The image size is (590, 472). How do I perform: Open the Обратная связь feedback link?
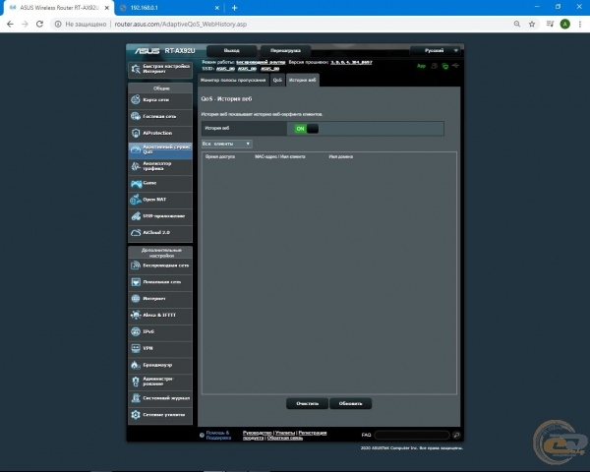pyautogui.click(x=285, y=439)
